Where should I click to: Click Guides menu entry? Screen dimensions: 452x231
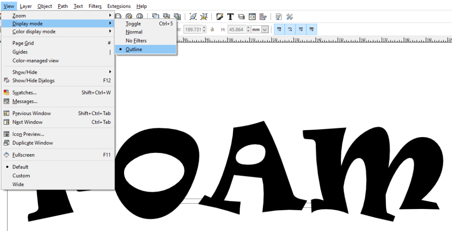point(58,52)
